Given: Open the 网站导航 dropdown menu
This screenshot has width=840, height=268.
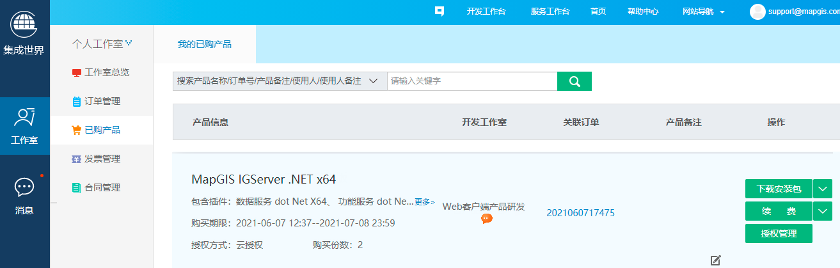Looking at the screenshot, I should [704, 12].
